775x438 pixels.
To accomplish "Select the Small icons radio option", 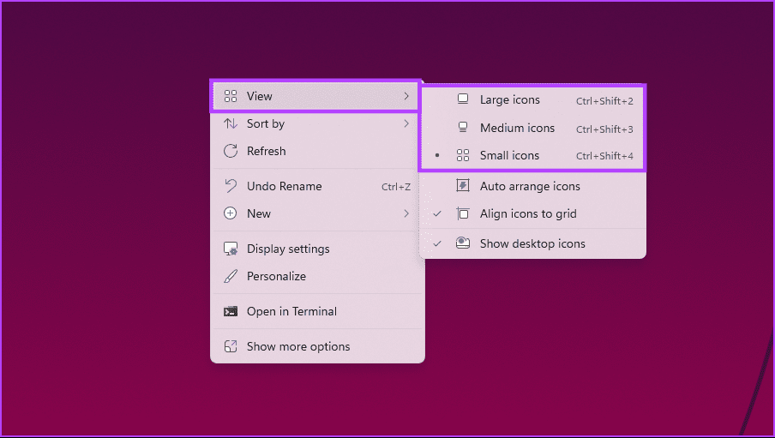I will coord(533,155).
